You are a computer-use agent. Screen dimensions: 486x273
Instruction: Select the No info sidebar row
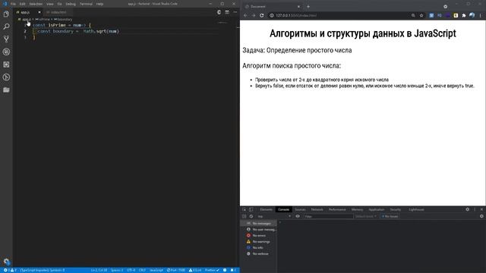(259, 248)
